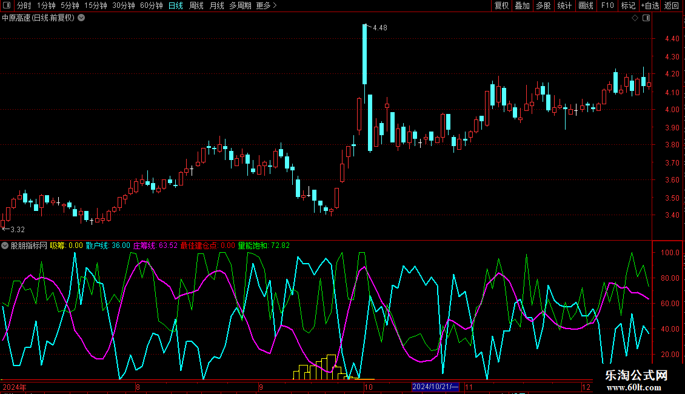Open 多周期 multi-period view
Viewport: 685px width, 394px height.
point(240,5)
